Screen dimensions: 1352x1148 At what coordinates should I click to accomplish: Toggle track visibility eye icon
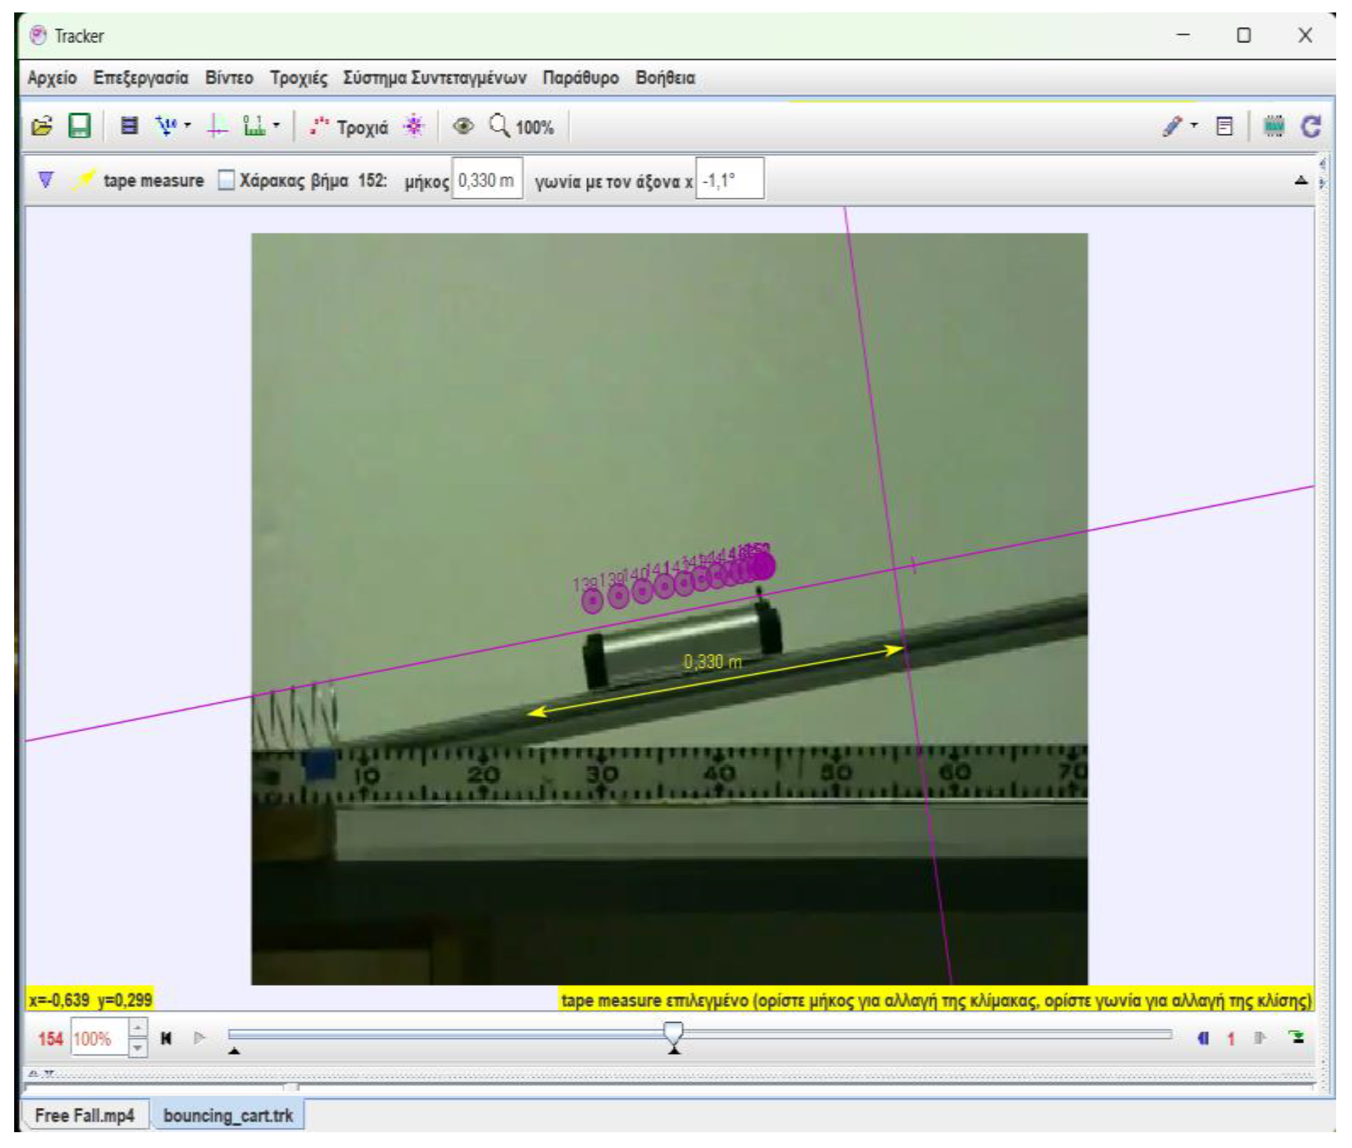pos(463,126)
